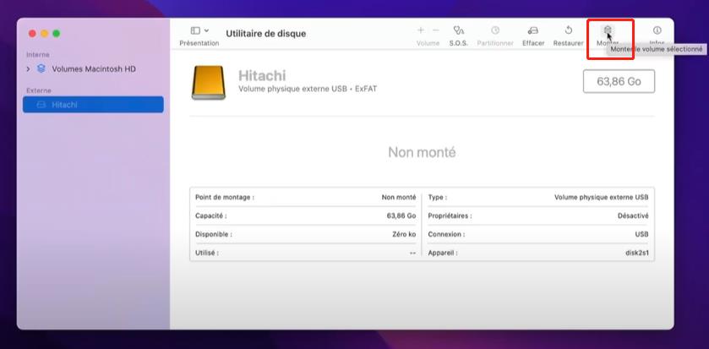This screenshot has height=349, width=709.
Task: Click the 'Désactivé' owners value
Action: click(x=633, y=216)
